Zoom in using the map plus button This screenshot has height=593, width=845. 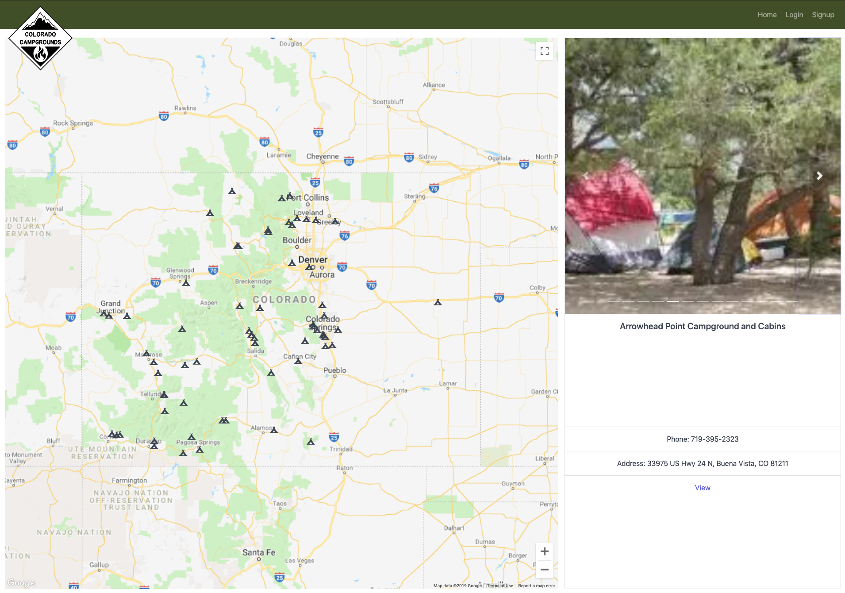pyautogui.click(x=545, y=551)
